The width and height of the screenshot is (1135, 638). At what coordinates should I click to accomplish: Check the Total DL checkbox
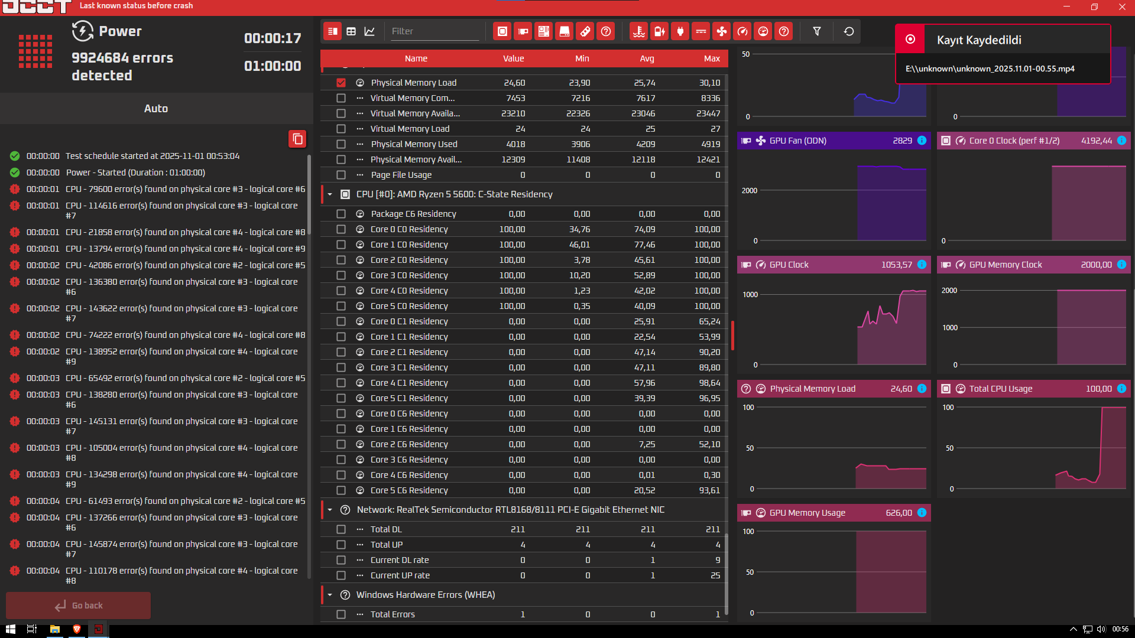click(x=341, y=529)
